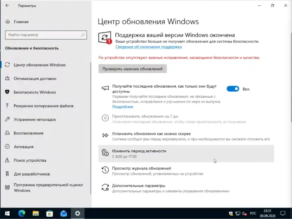Click the clock icon for период активности

coord(105,152)
